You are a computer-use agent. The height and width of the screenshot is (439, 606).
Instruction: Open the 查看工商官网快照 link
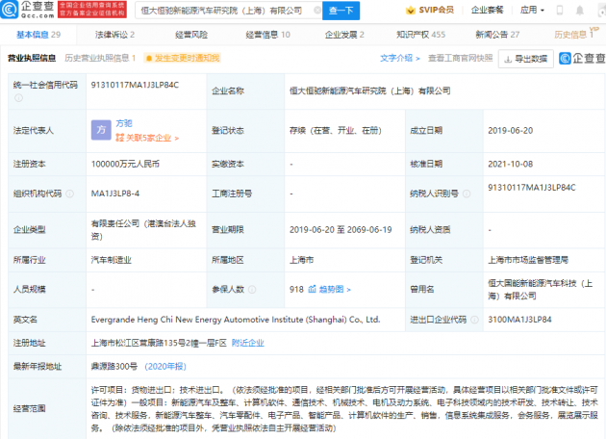(460, 58)
